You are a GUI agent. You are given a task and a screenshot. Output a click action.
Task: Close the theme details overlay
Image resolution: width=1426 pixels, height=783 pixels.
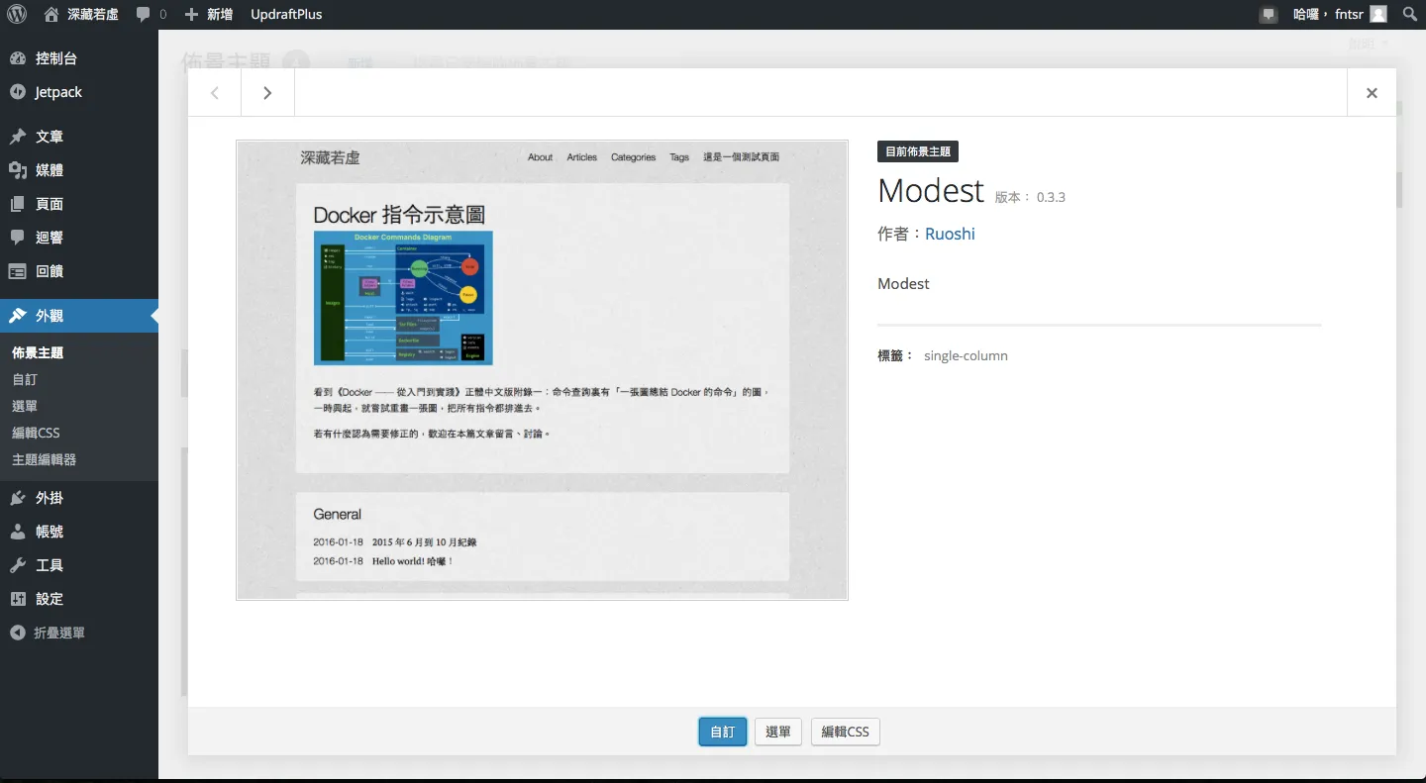click(1372, 93)
